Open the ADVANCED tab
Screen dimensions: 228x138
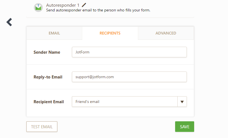pyautogui.click(x=166, y=33)
